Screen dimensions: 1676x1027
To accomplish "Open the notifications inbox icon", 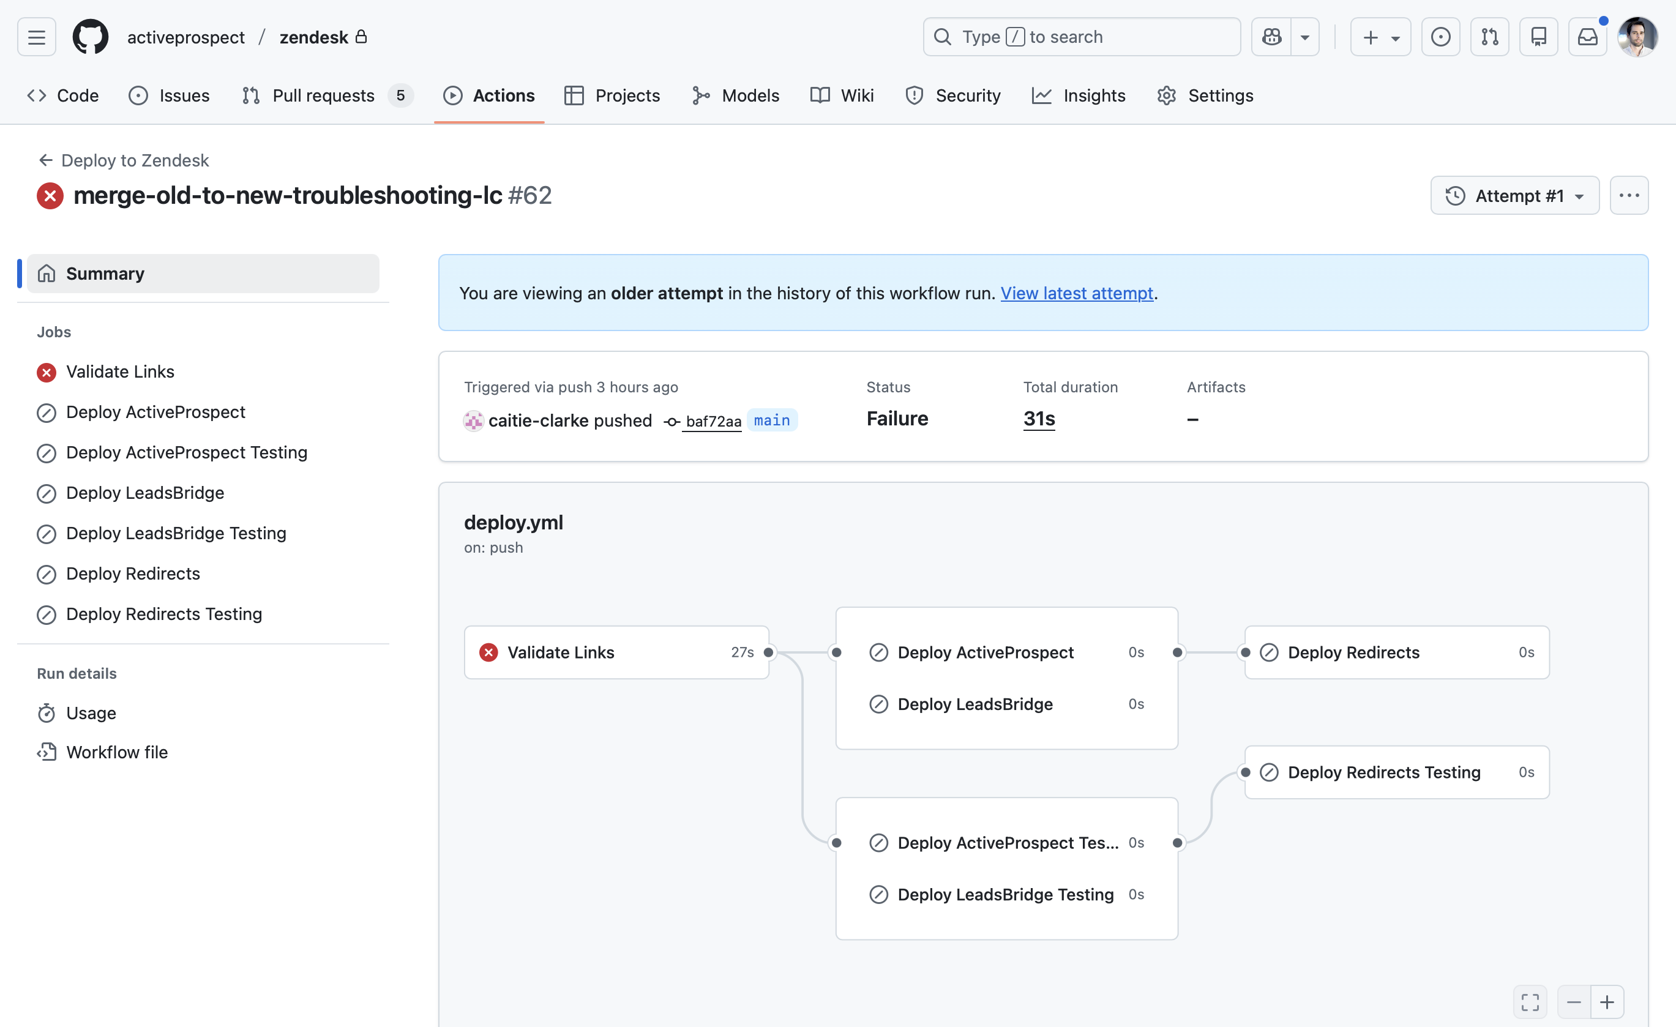I will [x=1587, y=37].
